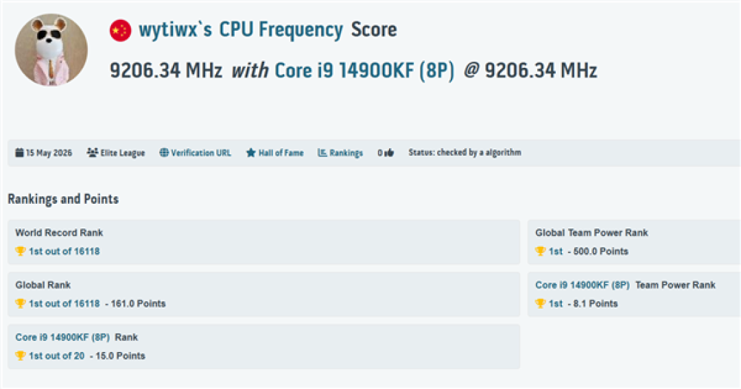The width and height of the screenshot is (741, 389).
Task: Click the 9206.34 MHz score at line start
Action: click(166, 71)
